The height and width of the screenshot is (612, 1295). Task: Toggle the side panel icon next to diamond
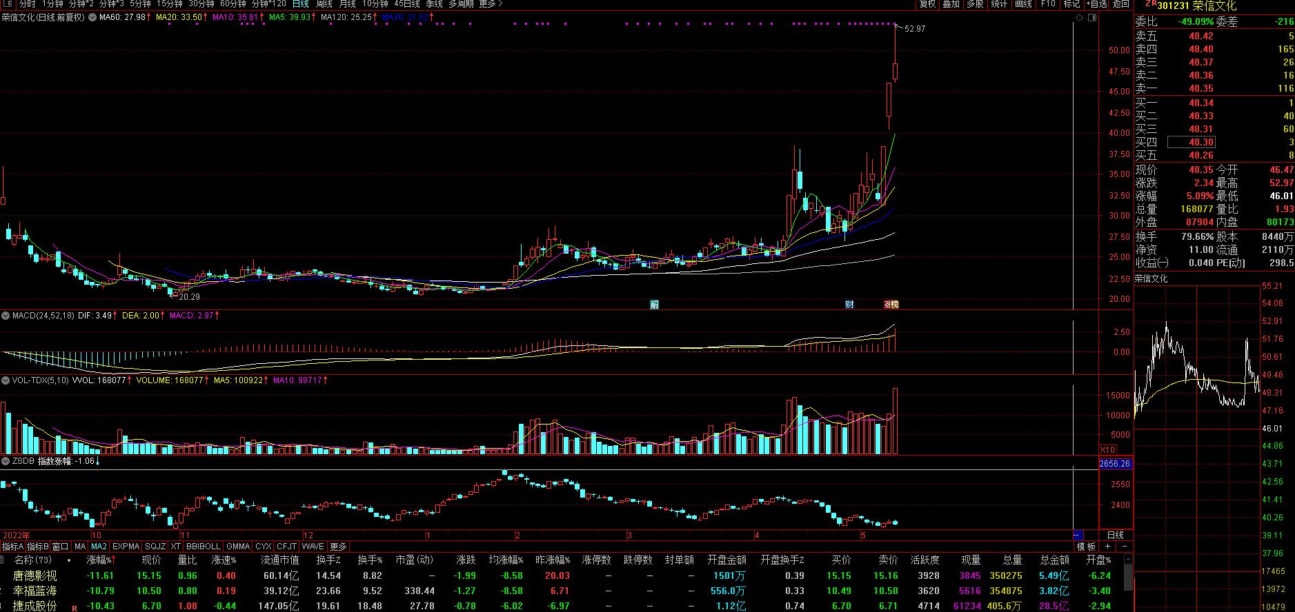(x=1092, y=17)
